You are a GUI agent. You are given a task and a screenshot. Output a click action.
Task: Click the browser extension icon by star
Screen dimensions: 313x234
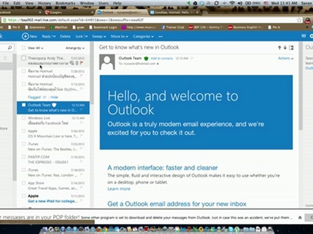point(307,20)
